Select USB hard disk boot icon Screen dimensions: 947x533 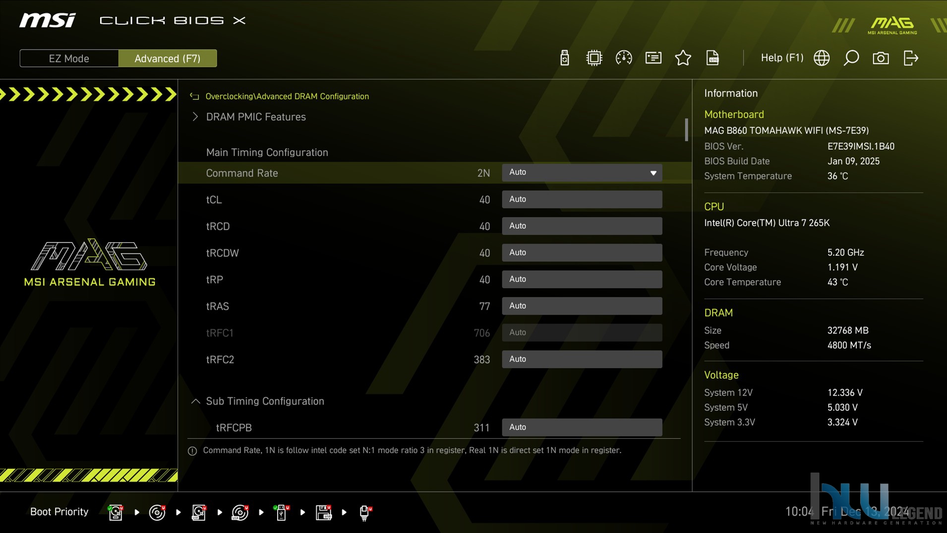tap(199, 512)
